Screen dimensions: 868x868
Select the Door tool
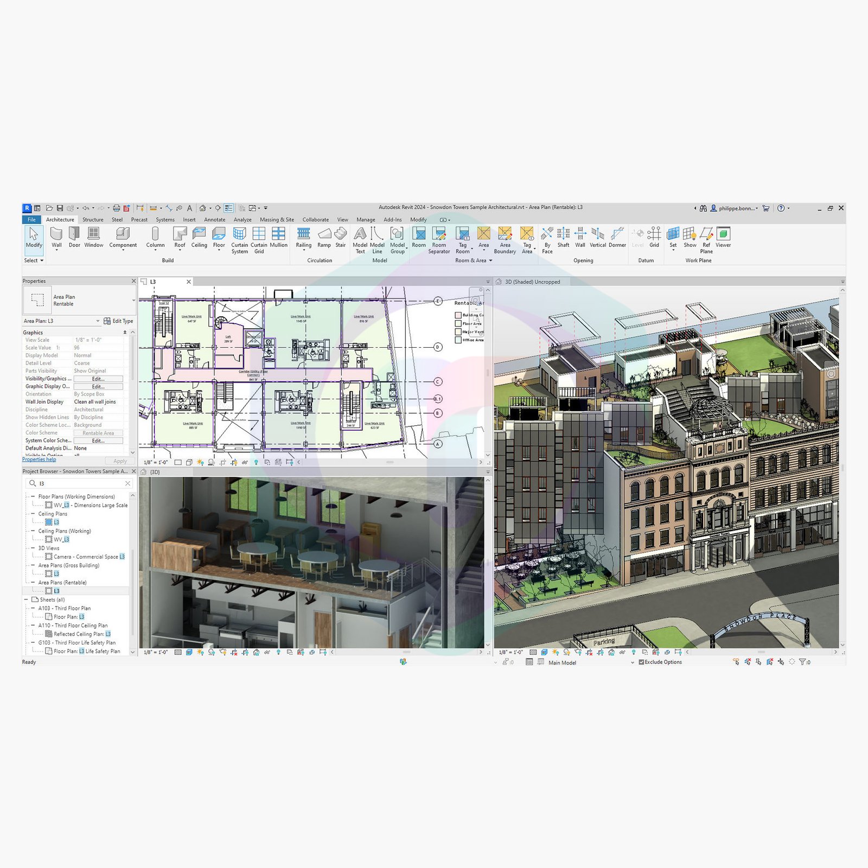74,238
